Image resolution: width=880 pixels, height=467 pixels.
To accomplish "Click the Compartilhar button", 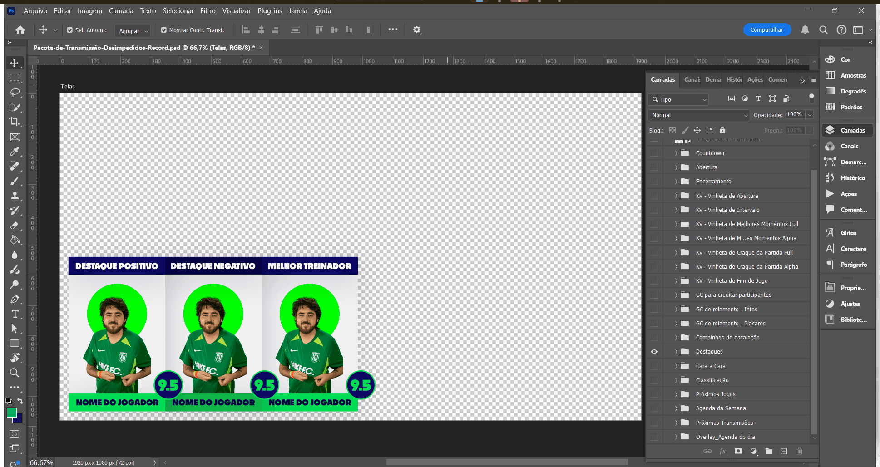I will tap(767, 30).
